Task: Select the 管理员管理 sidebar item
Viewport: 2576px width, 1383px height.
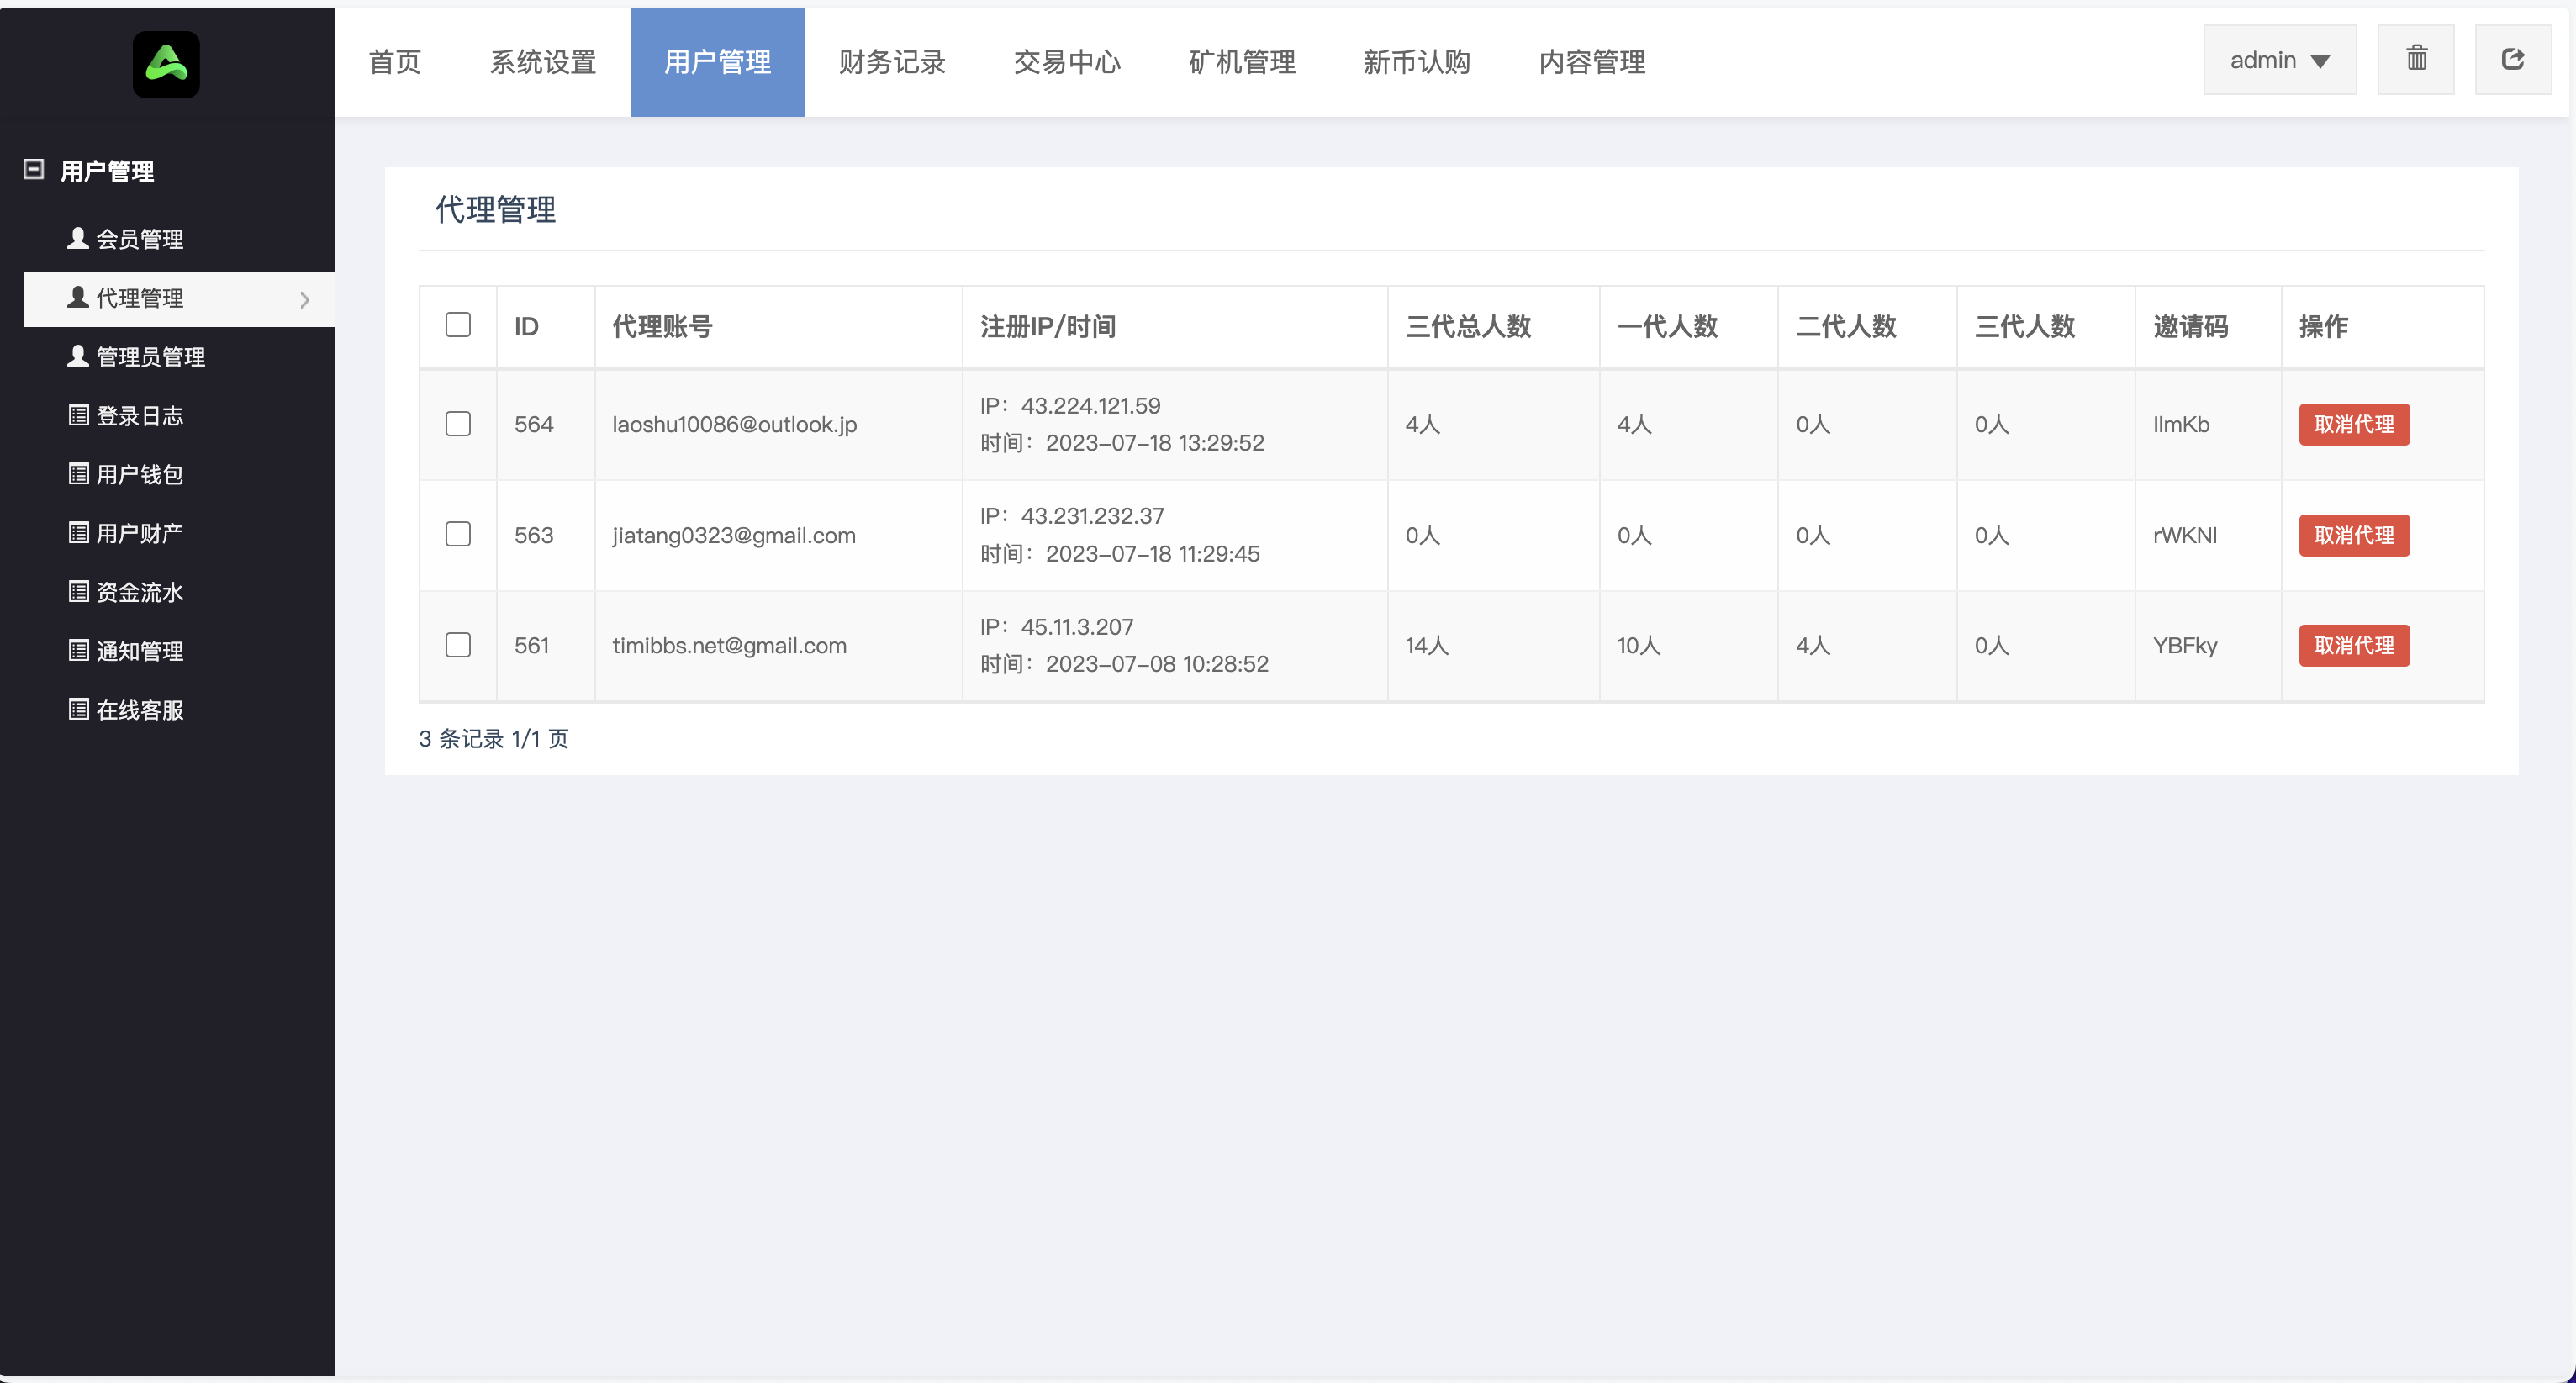Action: click(x=150, y=357)
